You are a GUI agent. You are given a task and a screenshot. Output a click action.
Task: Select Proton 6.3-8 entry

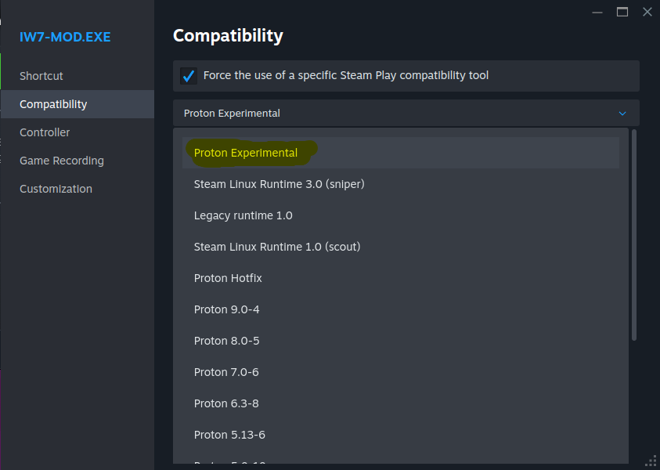pyautogui.click(x=226, y=403)
